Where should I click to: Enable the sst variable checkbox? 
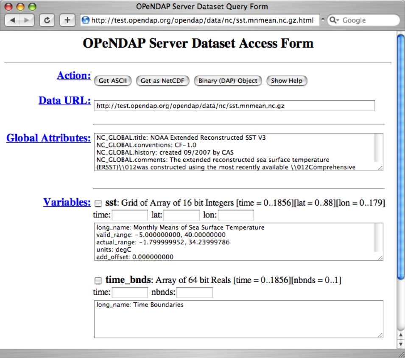[98, 203]
